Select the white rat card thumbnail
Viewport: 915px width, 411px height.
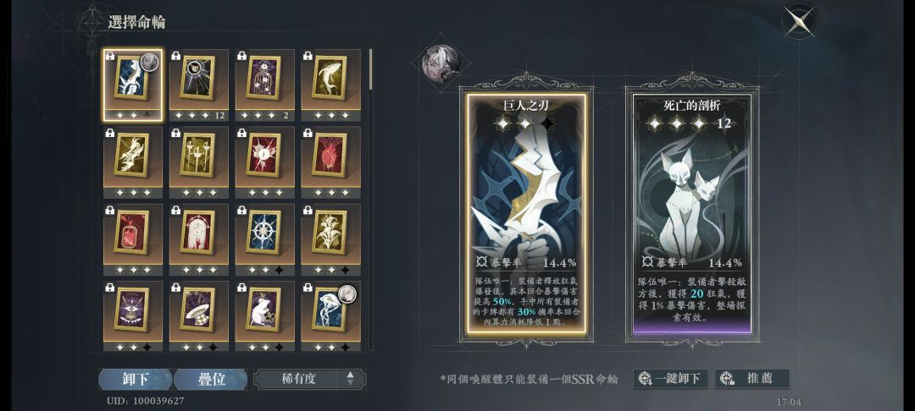[x=264, y=316]
